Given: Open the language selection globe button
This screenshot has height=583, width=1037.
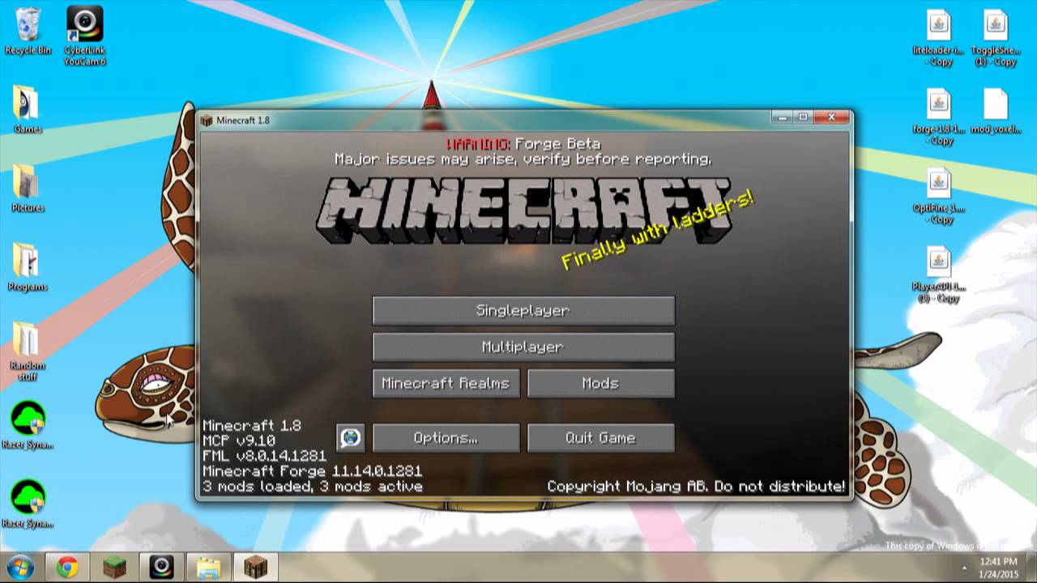Looking at the screenshot, I should [x=351, y=438].
